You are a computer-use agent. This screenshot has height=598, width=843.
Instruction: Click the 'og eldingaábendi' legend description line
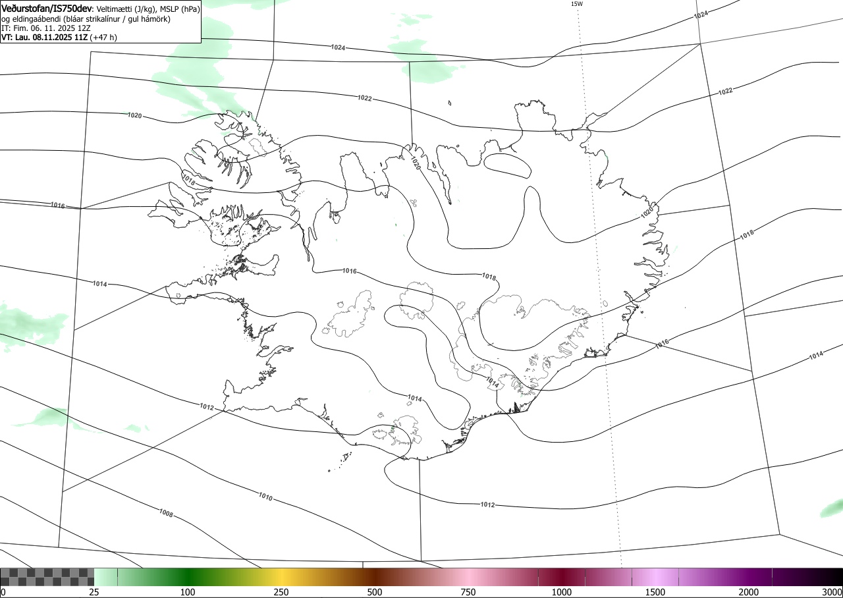coord(86,19)
